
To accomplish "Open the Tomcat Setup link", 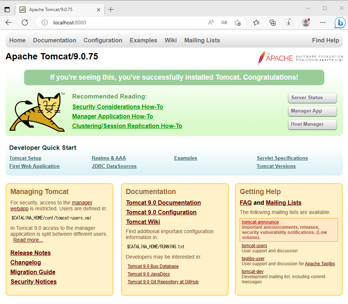I will [25, 158].
